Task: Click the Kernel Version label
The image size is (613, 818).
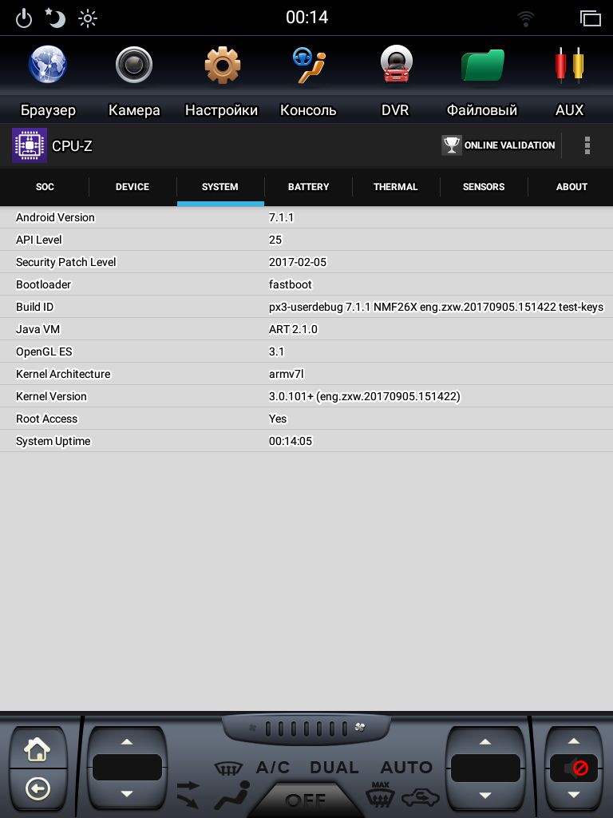Action: [51, 397]
